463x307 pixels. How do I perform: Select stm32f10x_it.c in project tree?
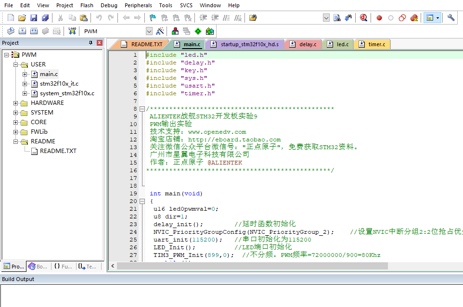pos(59,84)
